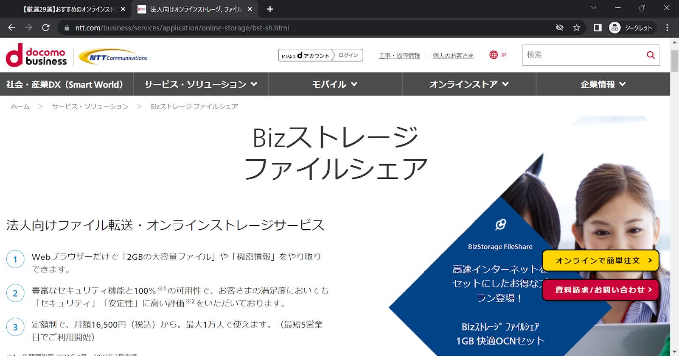Click the globe JP language icon

pyautogui.click(x=498, y=55)
